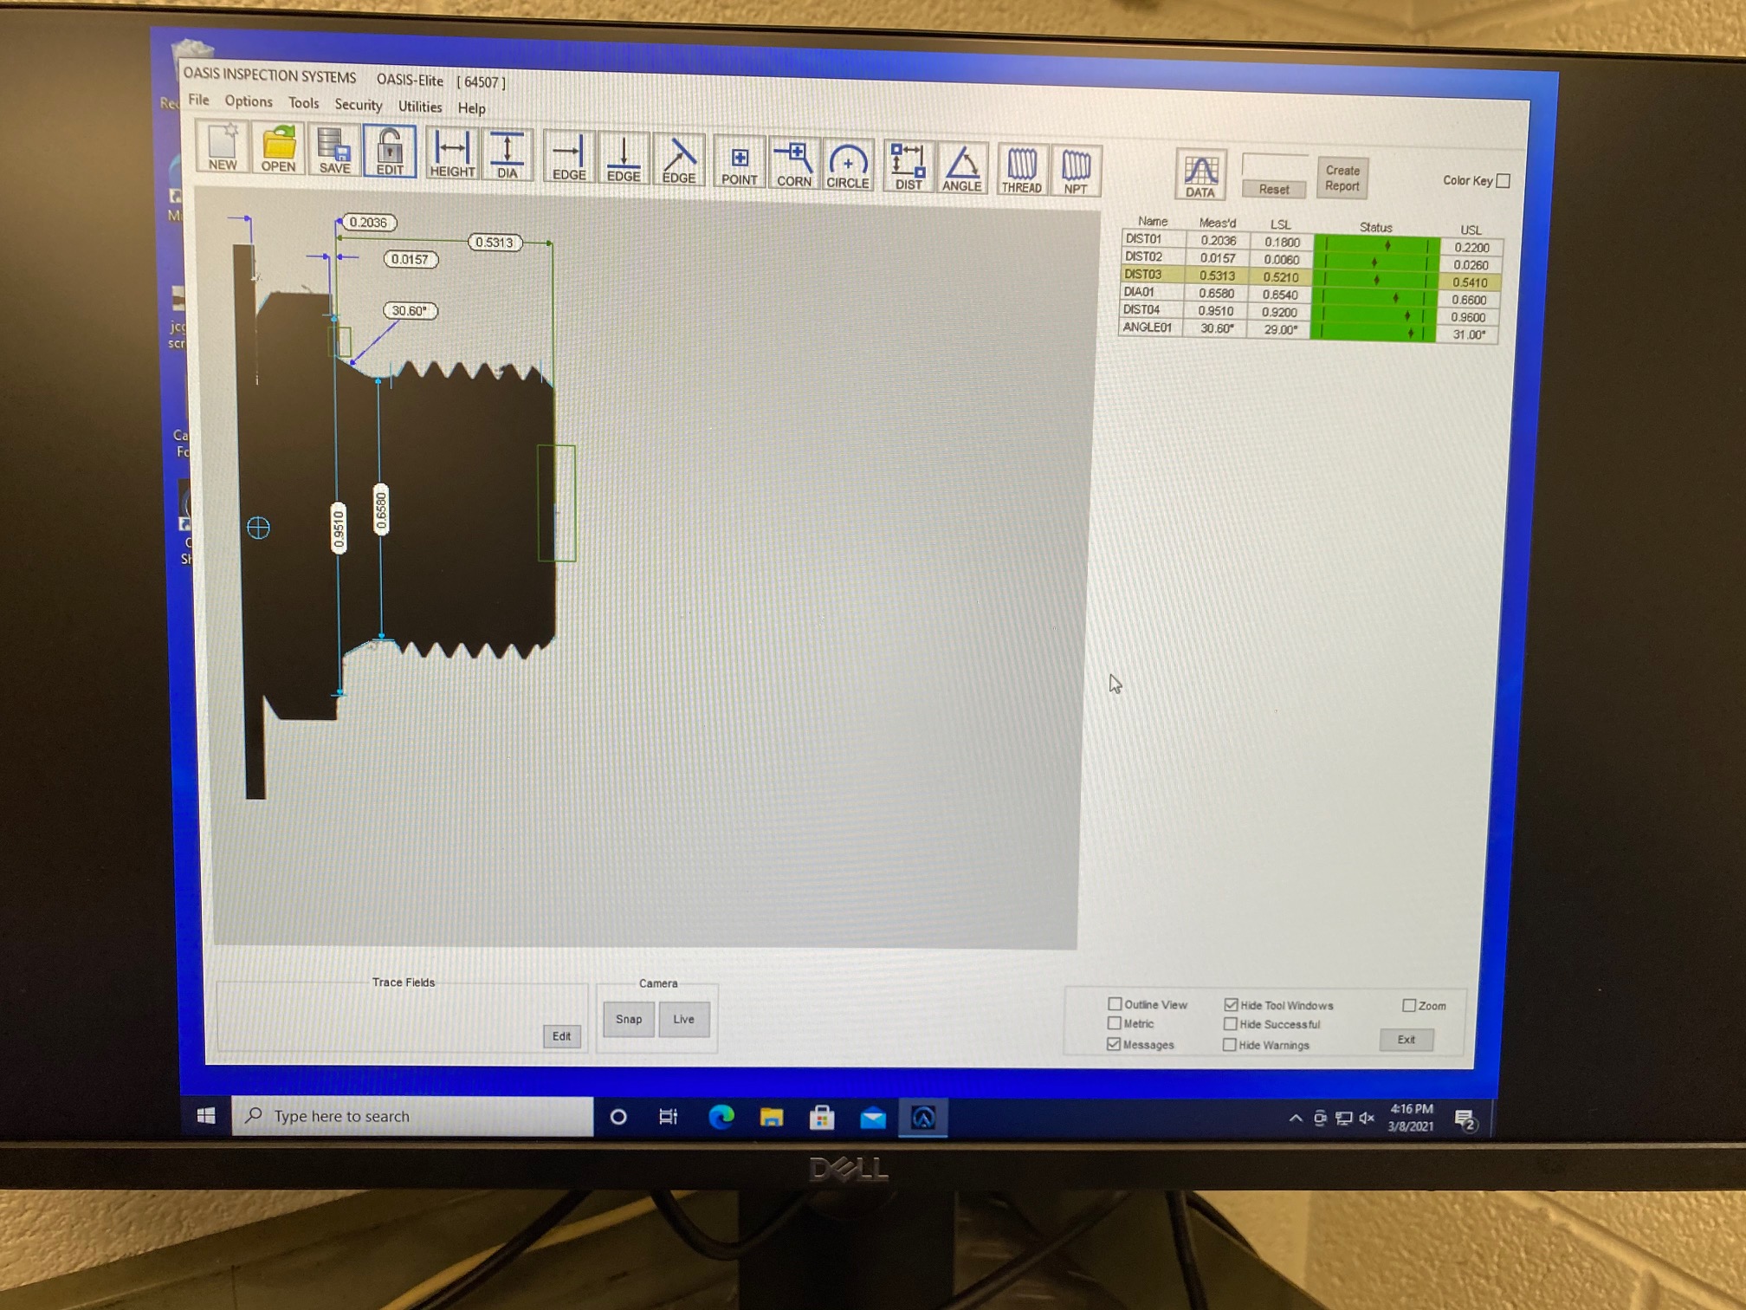Click the camera Snap button
1746x1310 pixels.
tap(629, 1019)
